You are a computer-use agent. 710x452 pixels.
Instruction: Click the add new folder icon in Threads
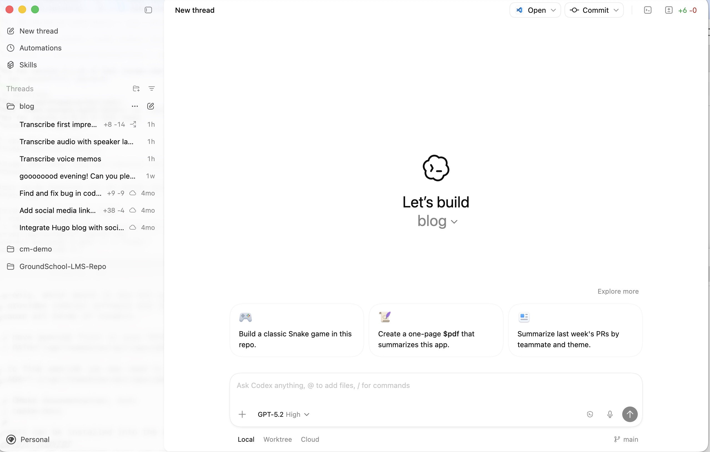click(136, 88)
